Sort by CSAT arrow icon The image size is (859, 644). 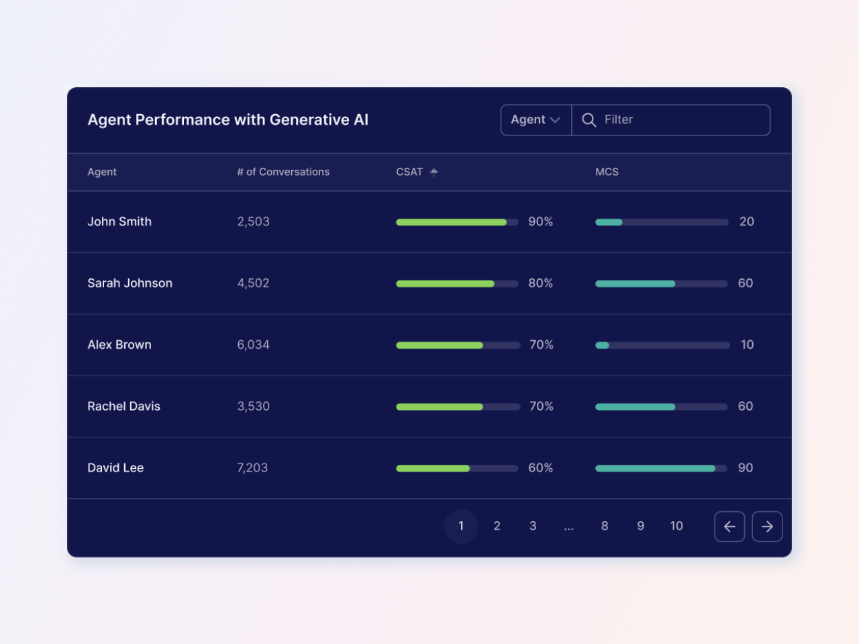pos(434,172)
